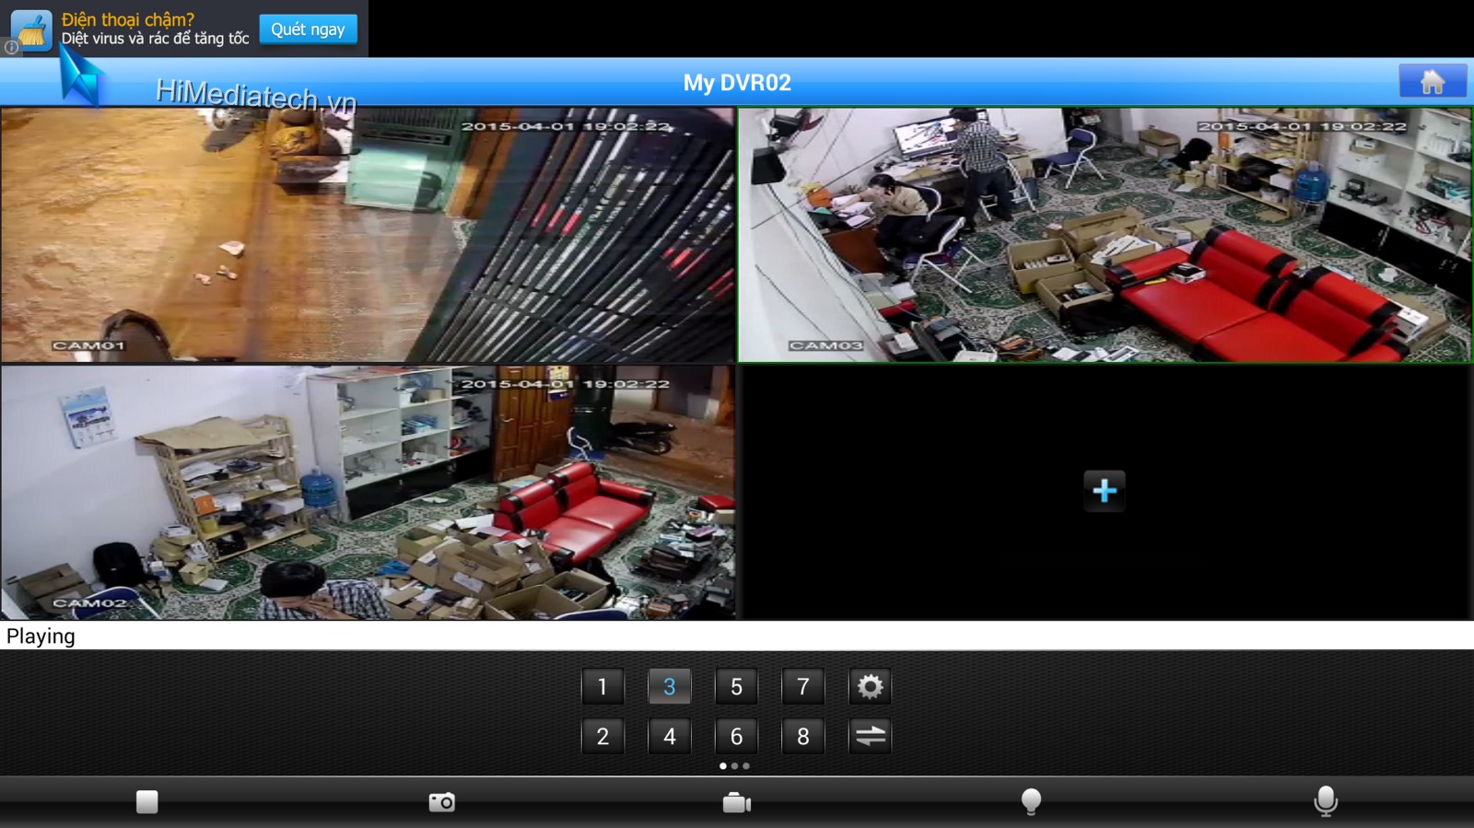Select channel 5 button

click(736, 686)
